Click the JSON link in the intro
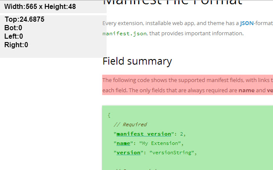 click(247, 23)
